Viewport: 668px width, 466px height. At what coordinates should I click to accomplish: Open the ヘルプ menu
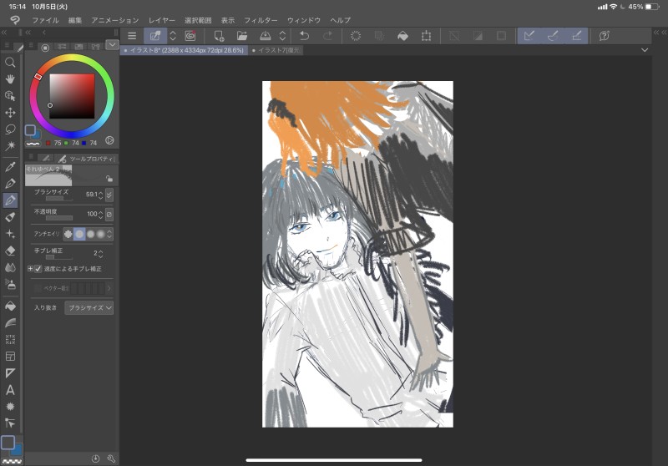pyautogui.click(x=341, y=20)
